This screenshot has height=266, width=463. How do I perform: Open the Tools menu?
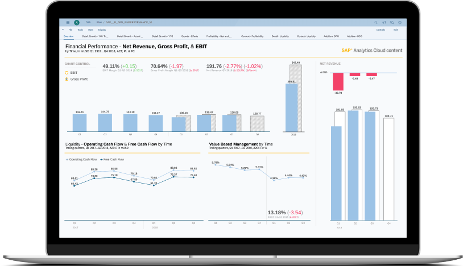80,30
